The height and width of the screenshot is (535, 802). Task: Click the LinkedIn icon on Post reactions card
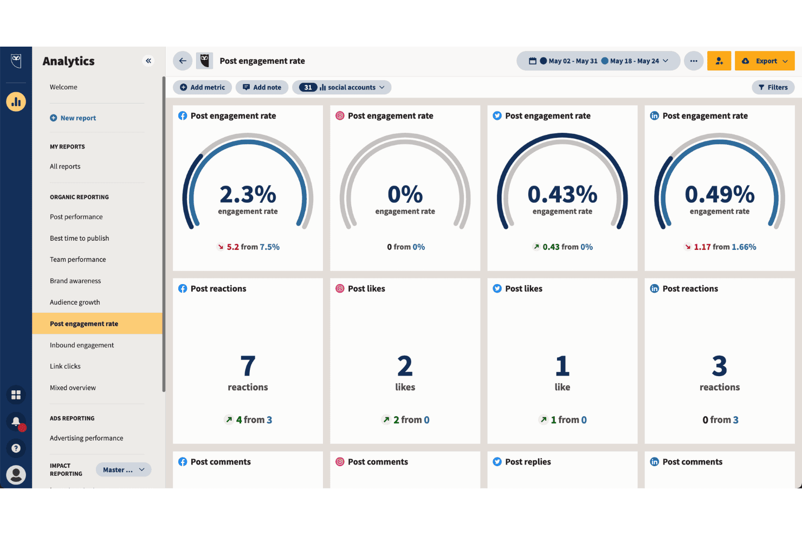click(655, 289)
